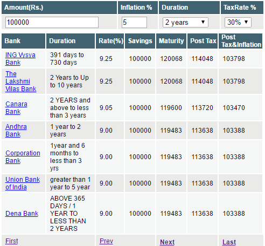Open the Duration dropdown showing 2 years
265x246 pixels.
click(x=185, y=23)
